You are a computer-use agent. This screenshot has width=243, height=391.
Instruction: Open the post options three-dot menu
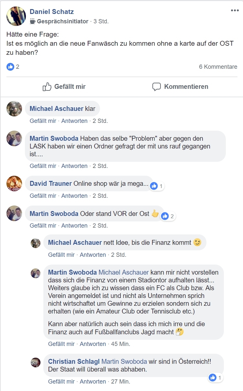[235, 11]
